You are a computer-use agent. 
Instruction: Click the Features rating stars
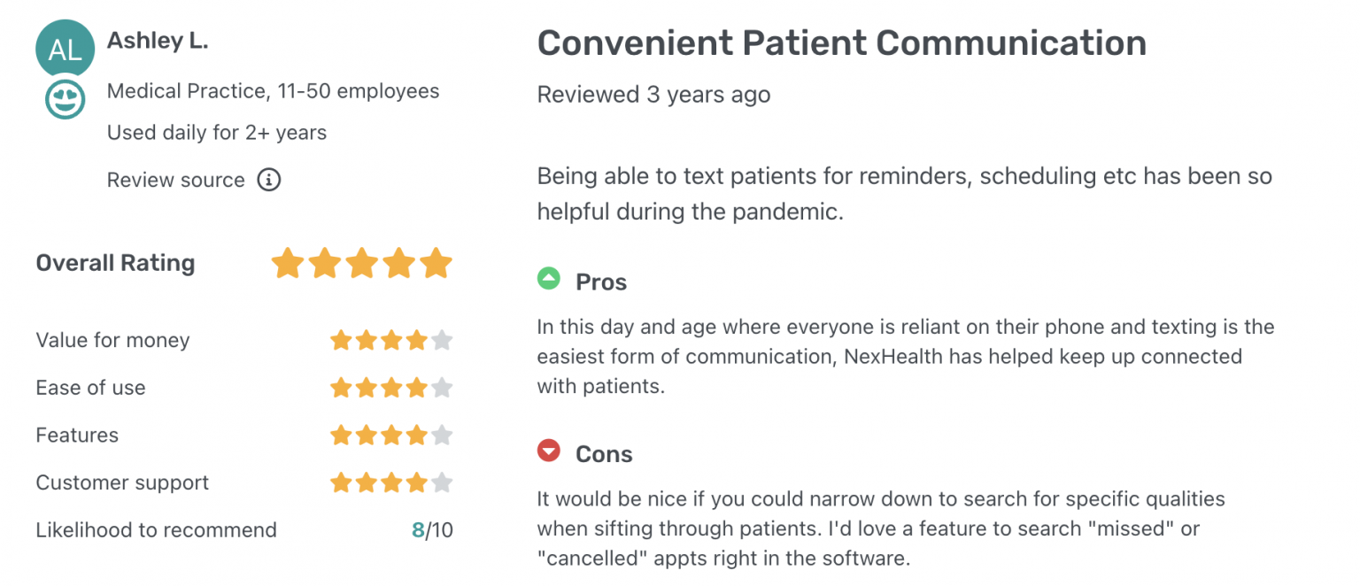tap(391, 436)
